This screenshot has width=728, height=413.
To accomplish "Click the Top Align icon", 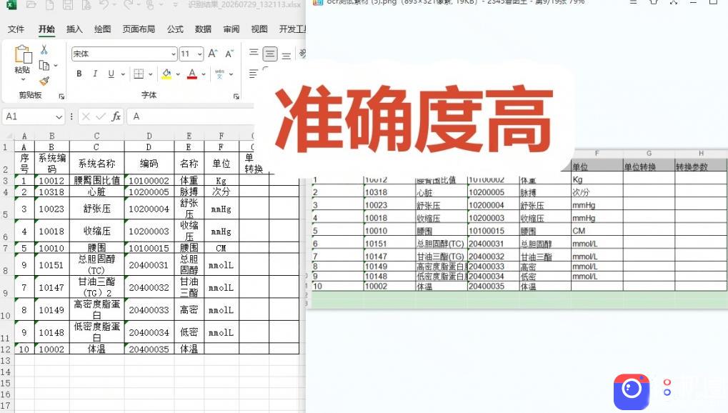I will tap(254, 52).
